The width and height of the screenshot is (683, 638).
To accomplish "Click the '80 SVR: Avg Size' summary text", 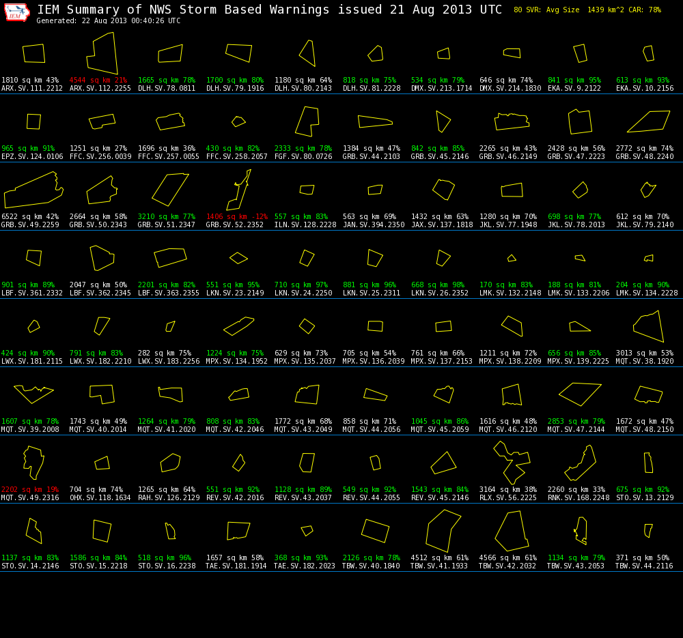I will pyautogui.click(x=546, y=10).
